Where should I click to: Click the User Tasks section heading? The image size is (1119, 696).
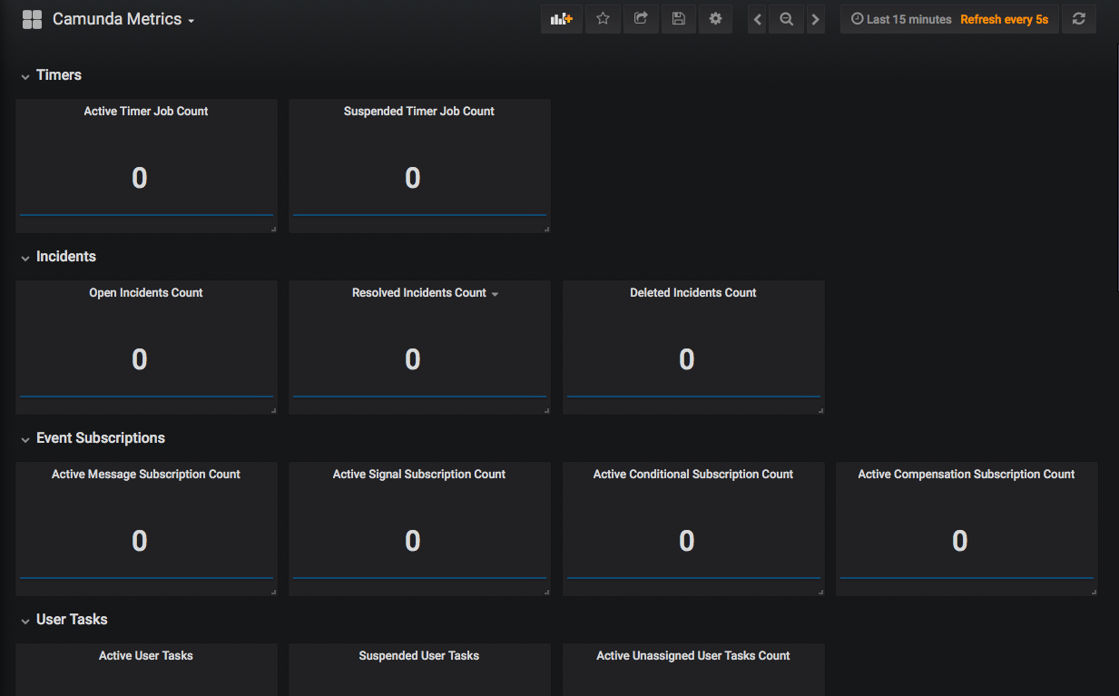coord(72,620)
